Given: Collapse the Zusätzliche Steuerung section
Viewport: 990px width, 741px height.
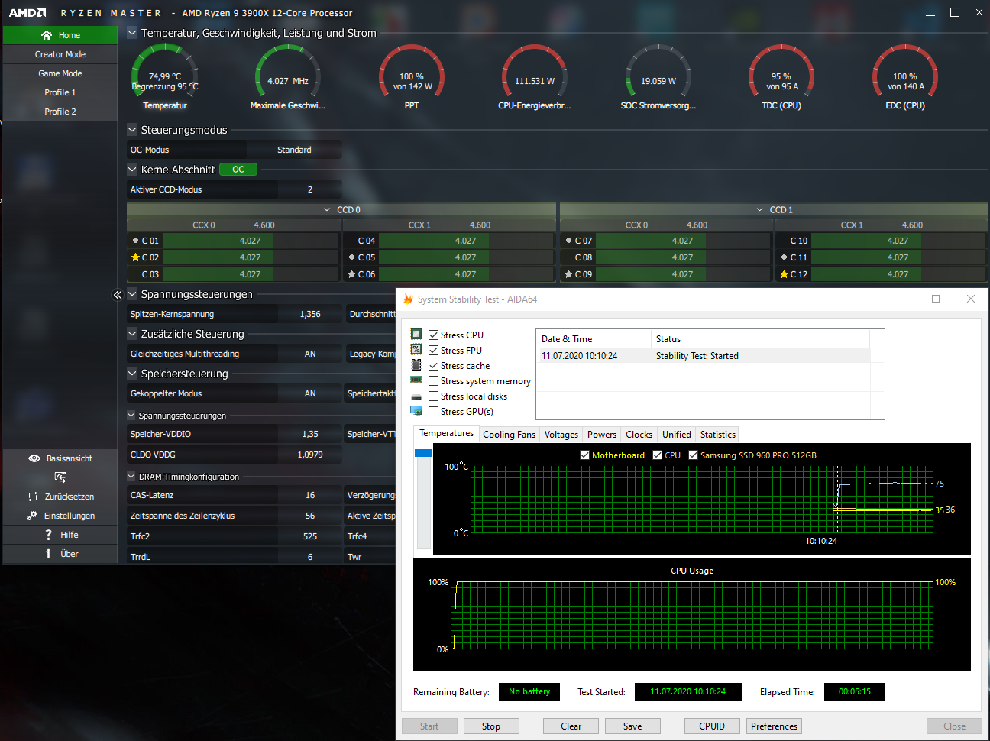Looking at the screenshot, I should (x=132, y=334).
